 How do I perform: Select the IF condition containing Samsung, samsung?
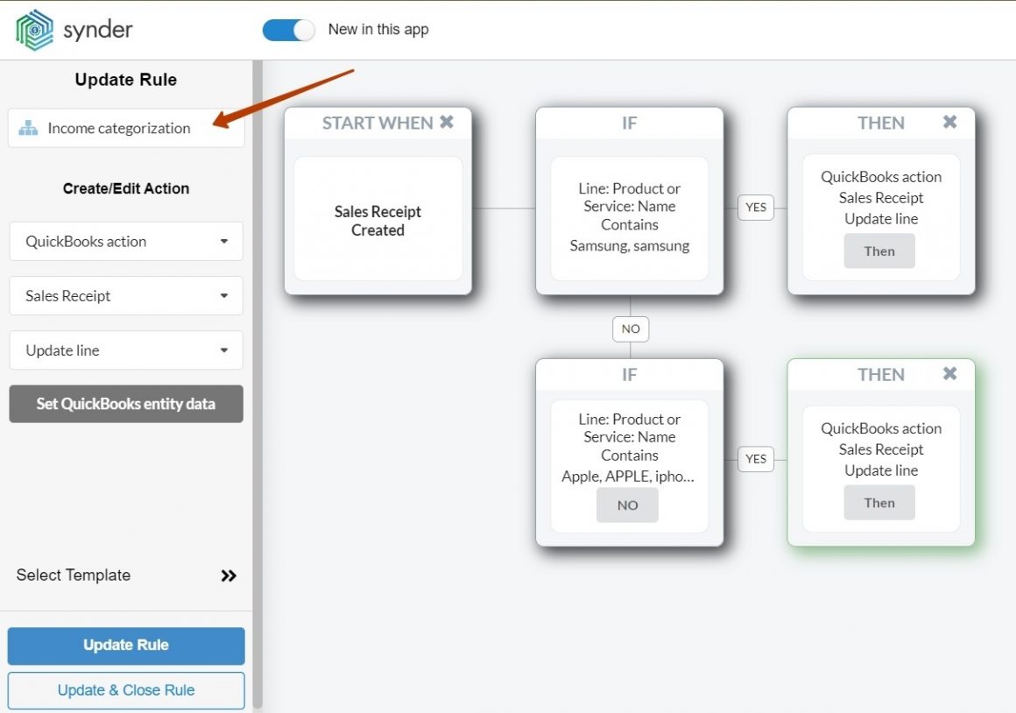(x=629, y=218)
